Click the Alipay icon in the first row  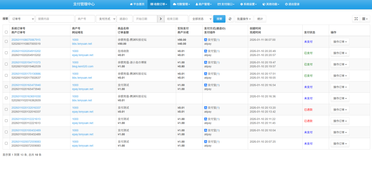(206, 40)
